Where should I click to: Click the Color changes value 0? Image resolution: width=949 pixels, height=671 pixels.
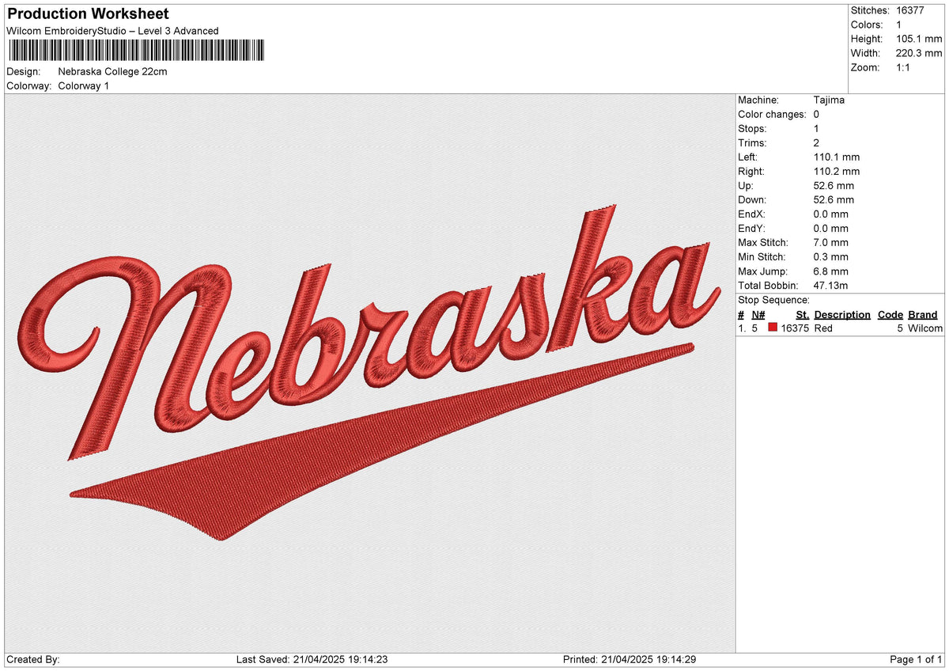[x=817, y=114]
